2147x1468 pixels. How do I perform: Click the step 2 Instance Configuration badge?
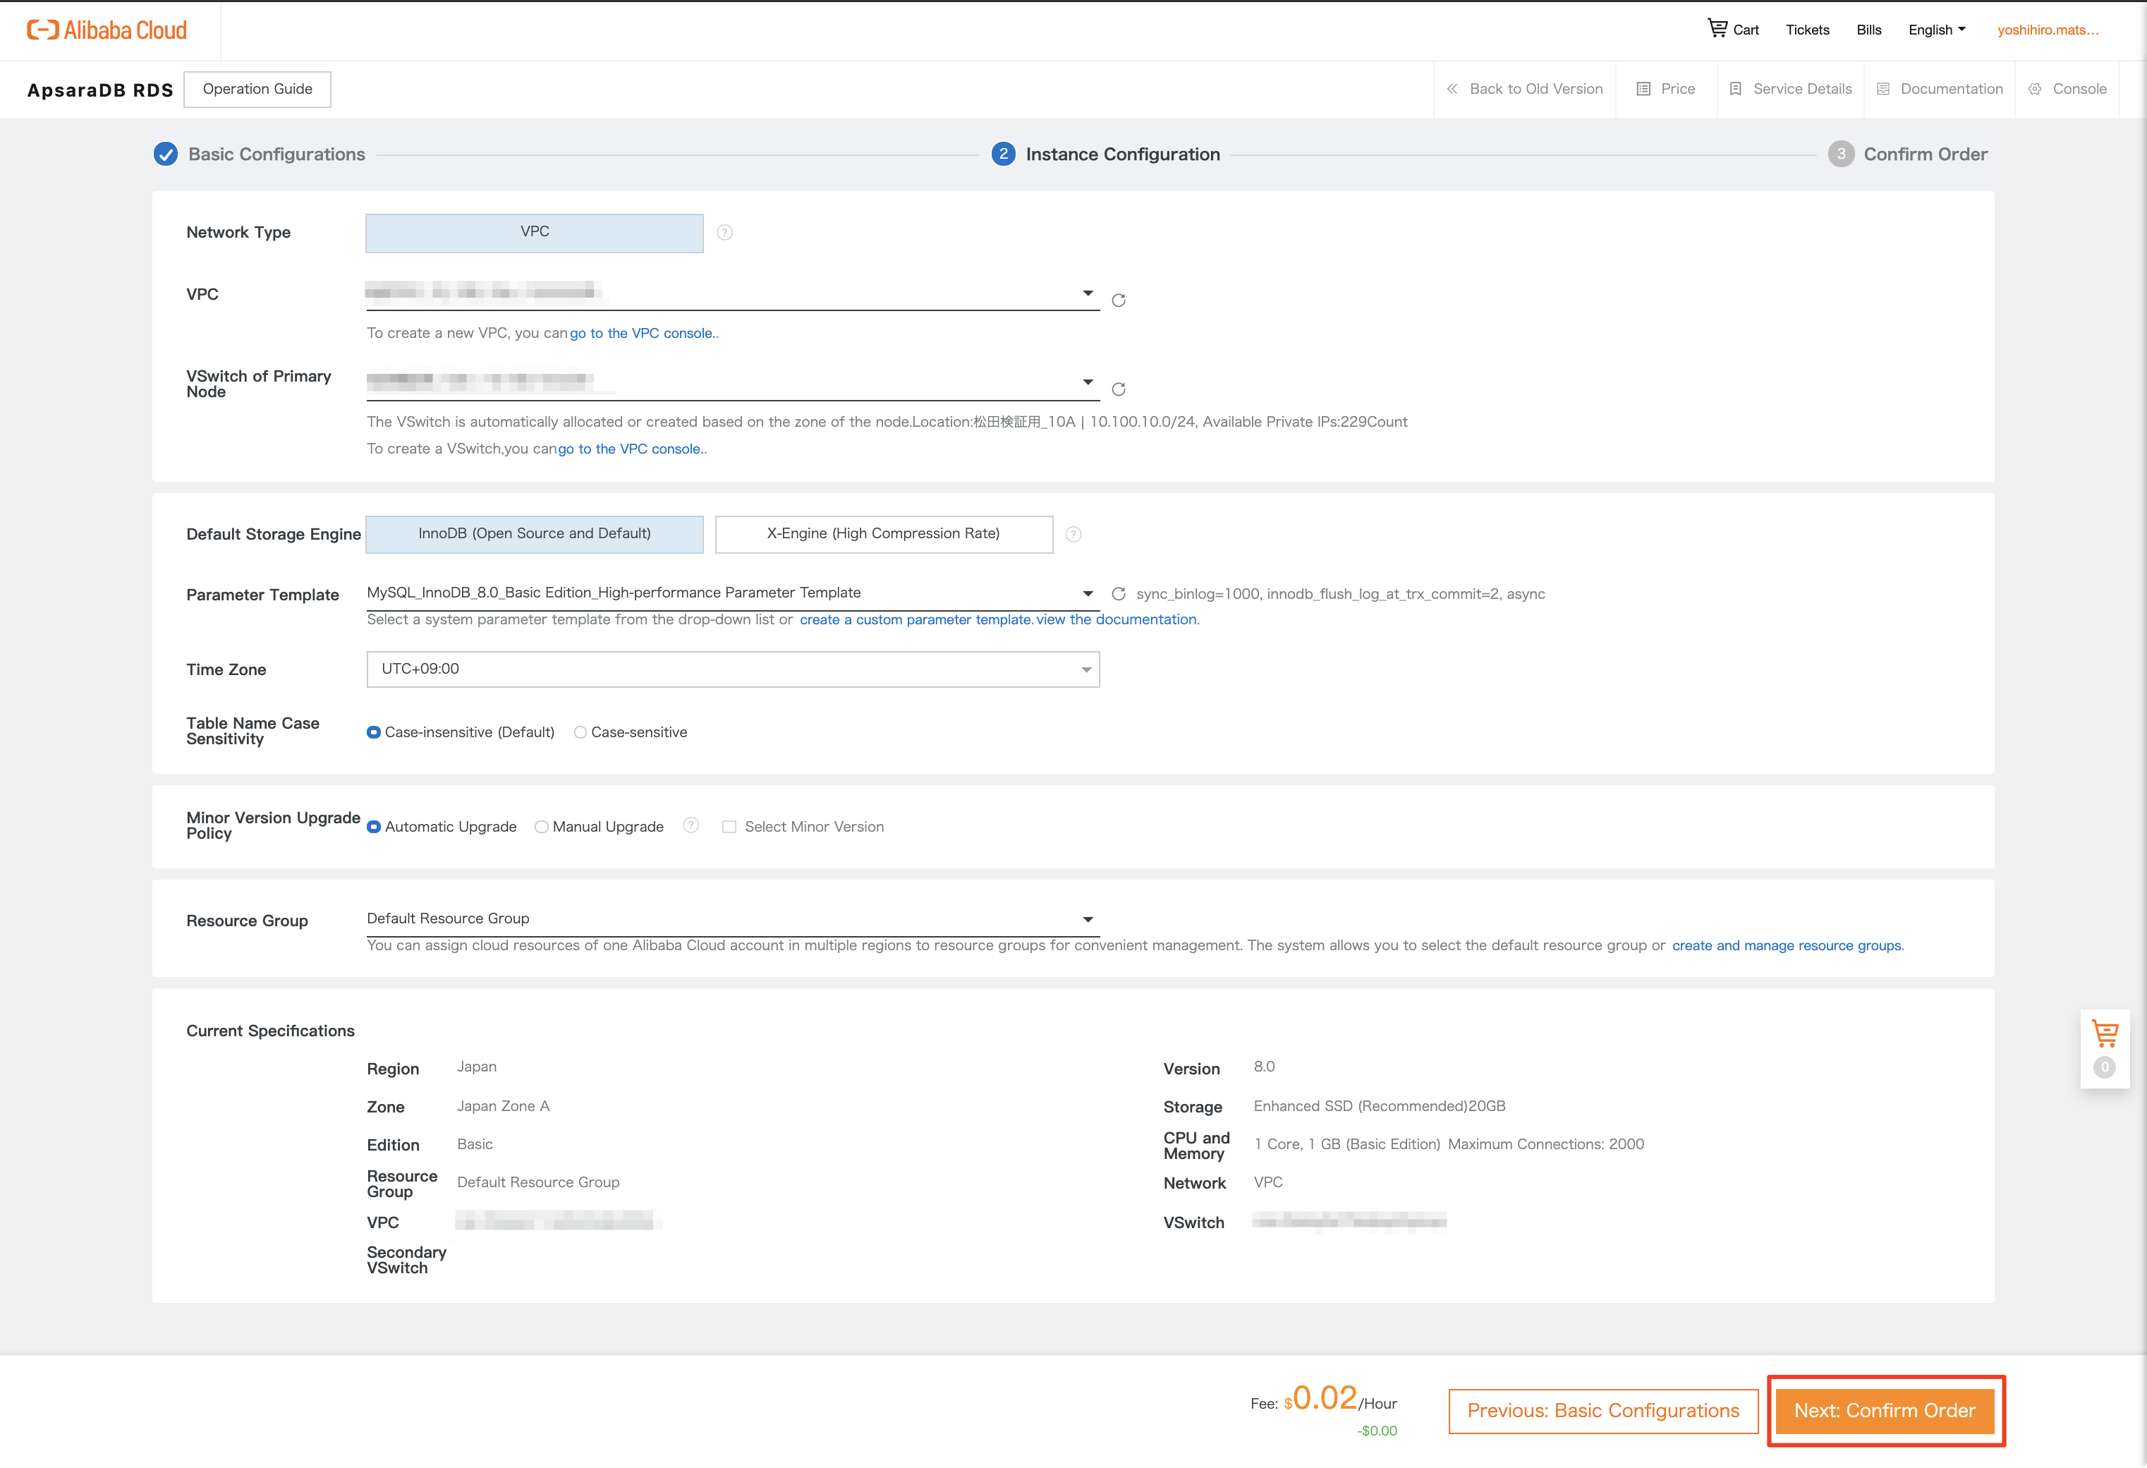(x=1003, y=154)
